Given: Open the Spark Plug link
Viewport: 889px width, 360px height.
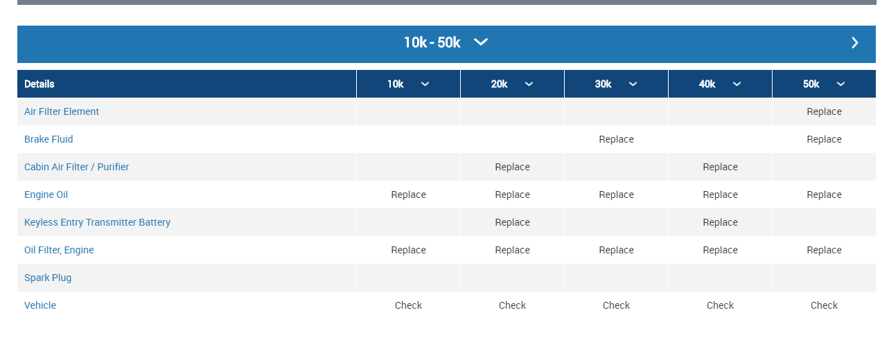Looking at the screenshot, I should [48, 278].
